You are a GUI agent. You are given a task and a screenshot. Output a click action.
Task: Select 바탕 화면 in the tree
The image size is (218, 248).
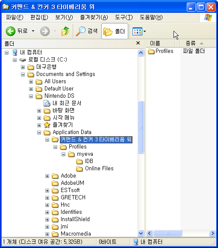(64, 111)
